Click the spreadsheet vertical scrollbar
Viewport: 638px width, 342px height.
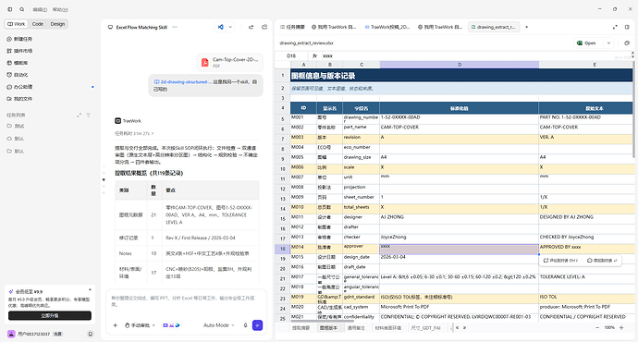[633, 110]
